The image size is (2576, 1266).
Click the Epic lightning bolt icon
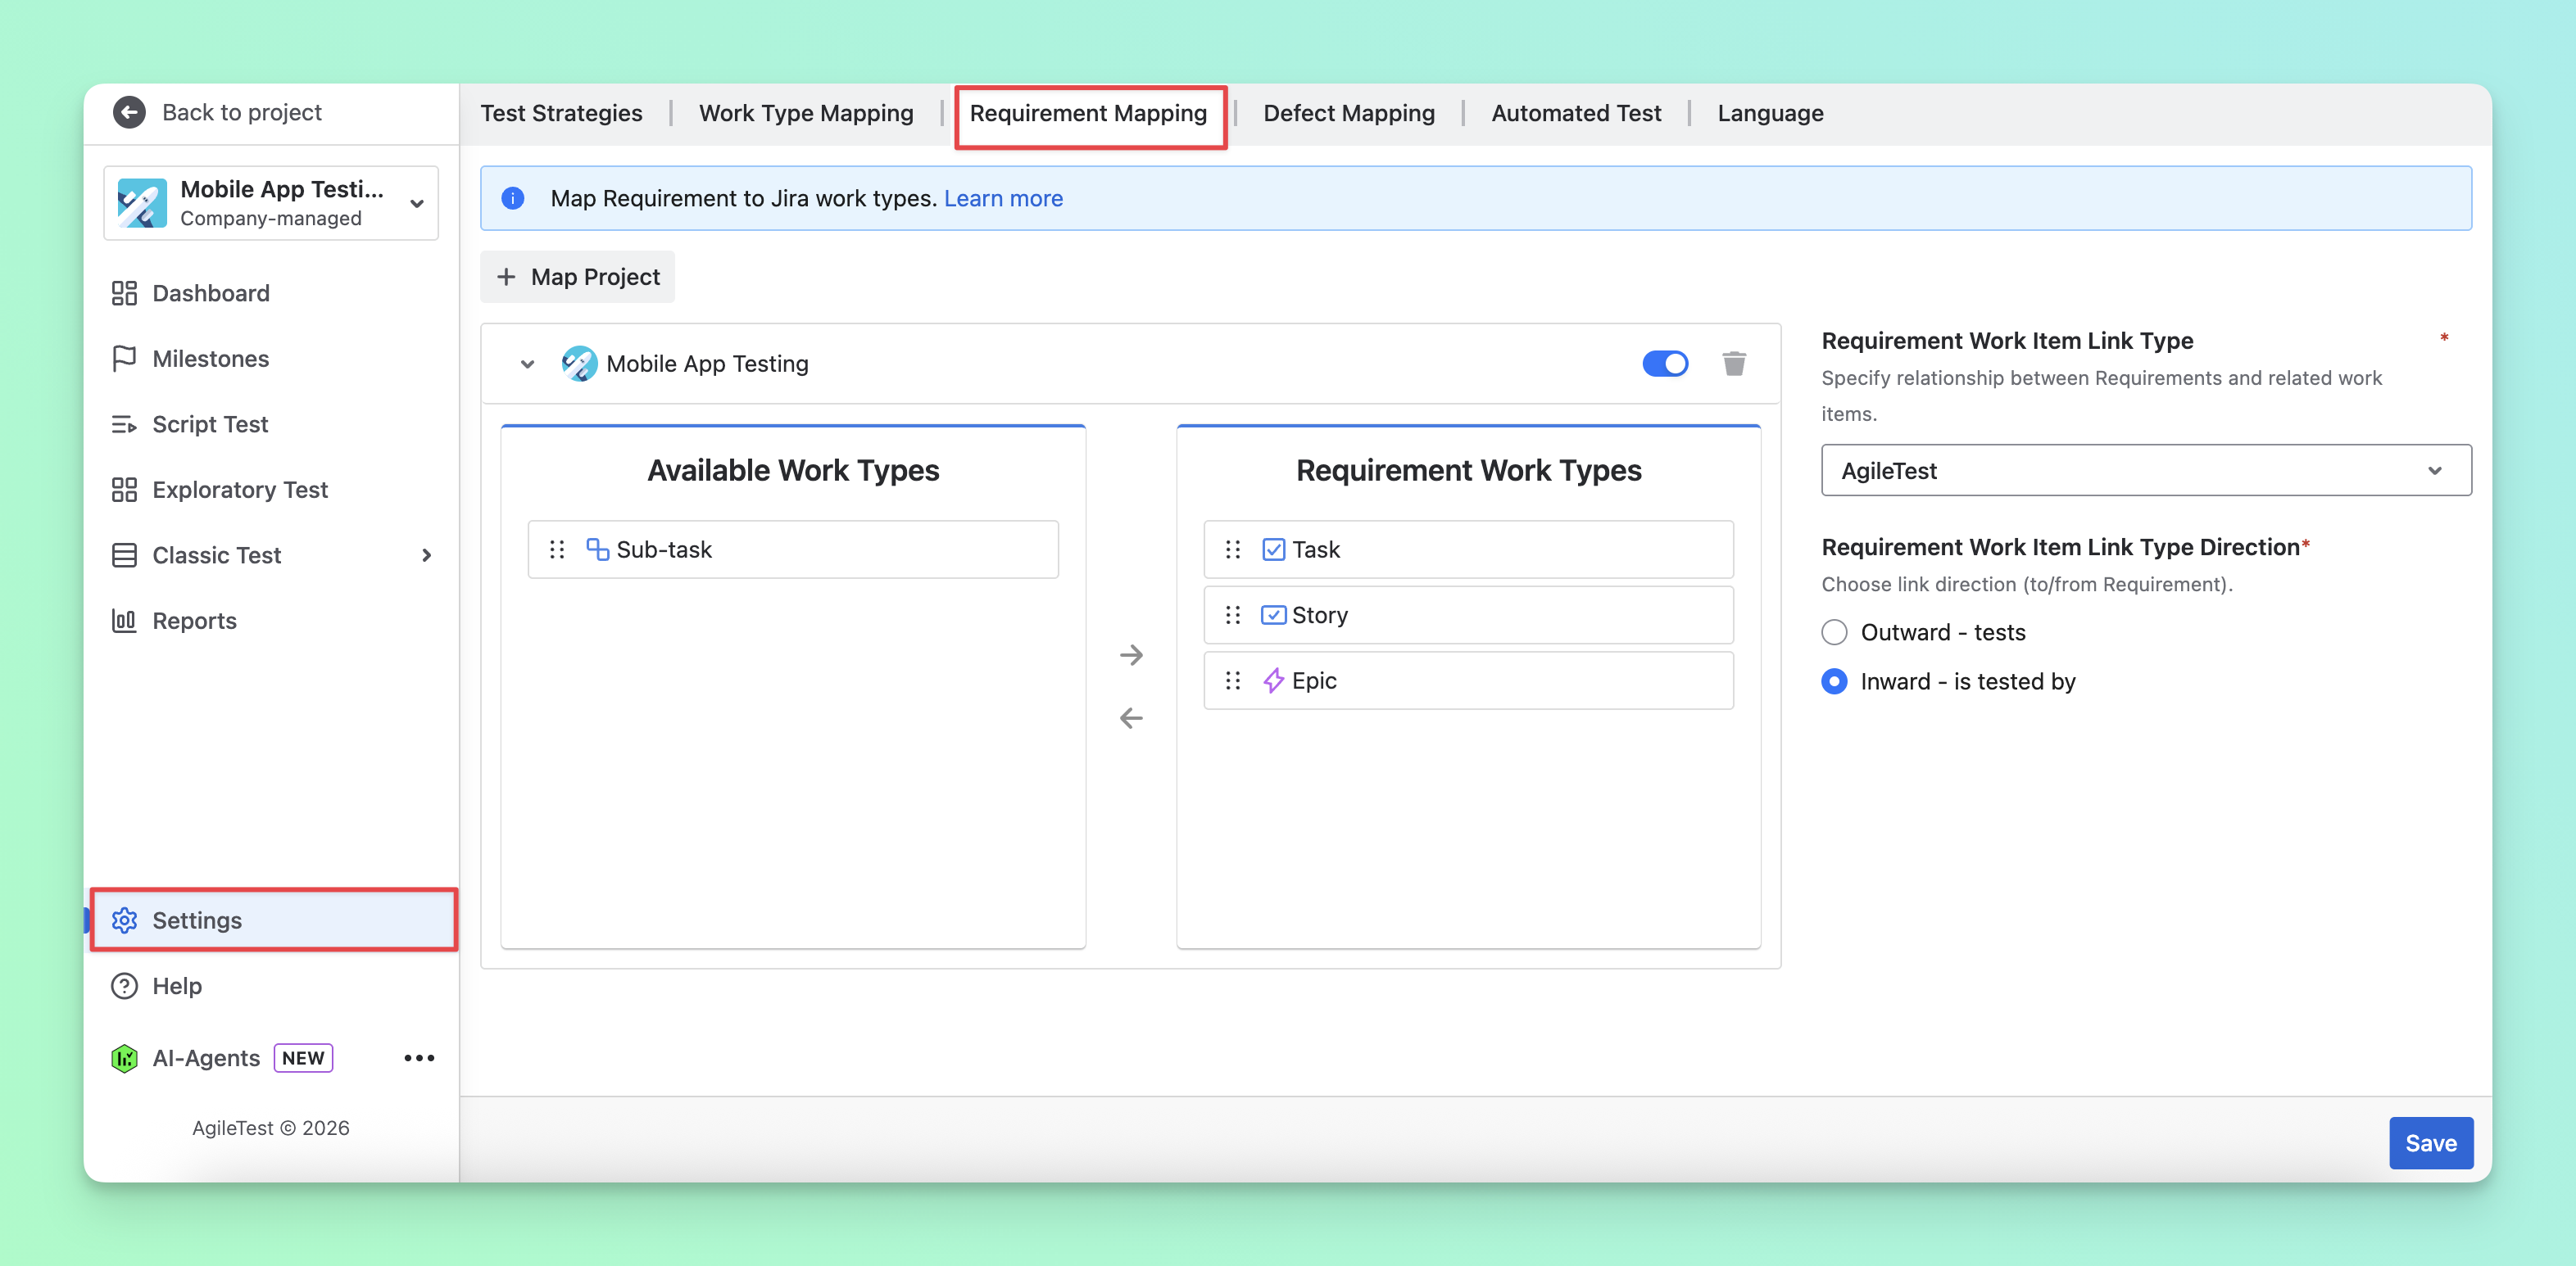1273,680
